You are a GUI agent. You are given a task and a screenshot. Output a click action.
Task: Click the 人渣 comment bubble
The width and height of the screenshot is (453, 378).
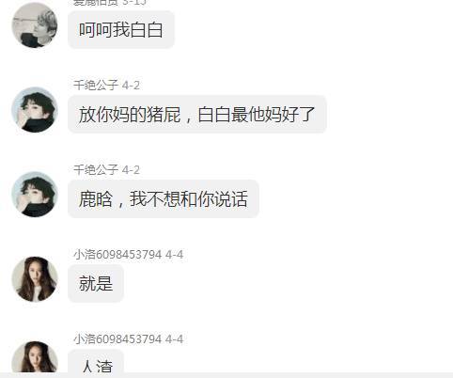tap(96, 361)
